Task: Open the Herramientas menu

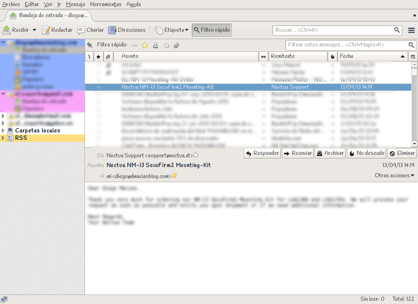Action: pyautogui.click(x=106, y=4)
